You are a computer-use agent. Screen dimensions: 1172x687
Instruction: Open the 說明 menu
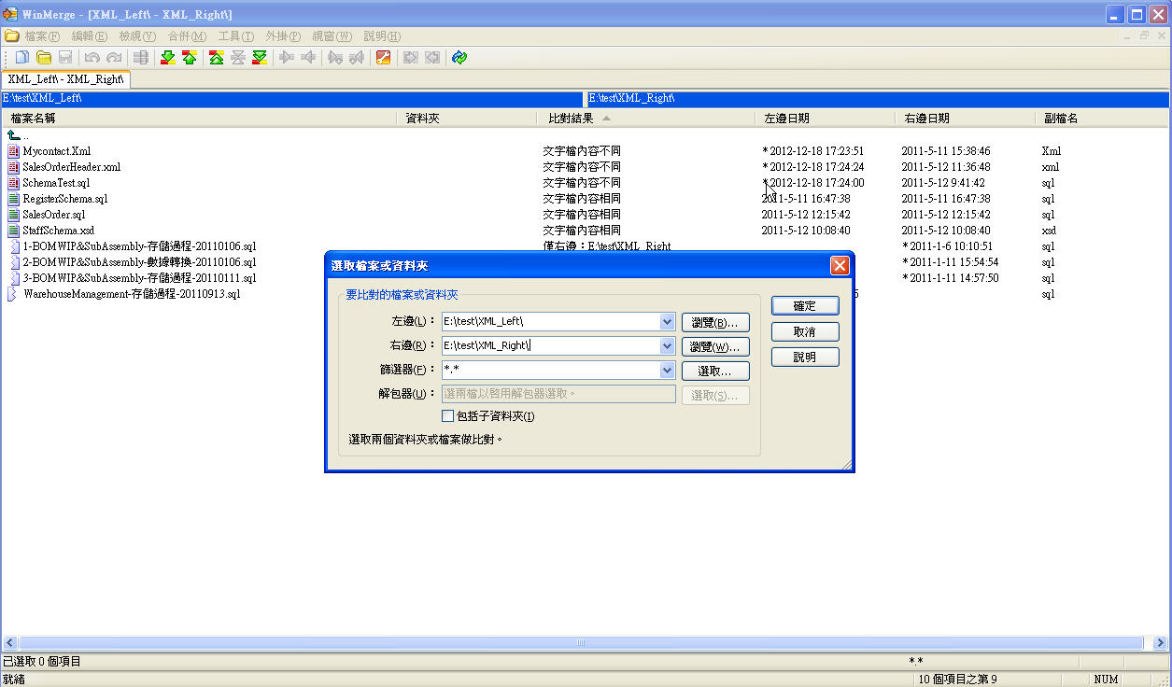pos(382,36)
